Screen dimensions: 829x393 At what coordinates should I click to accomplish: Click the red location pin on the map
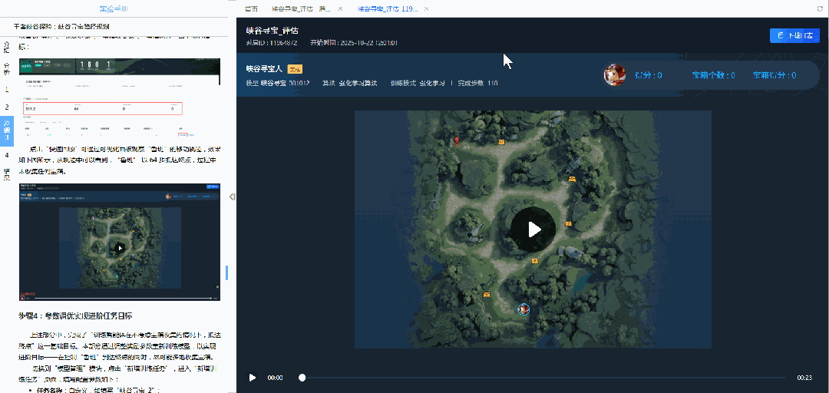click(457, 140)
